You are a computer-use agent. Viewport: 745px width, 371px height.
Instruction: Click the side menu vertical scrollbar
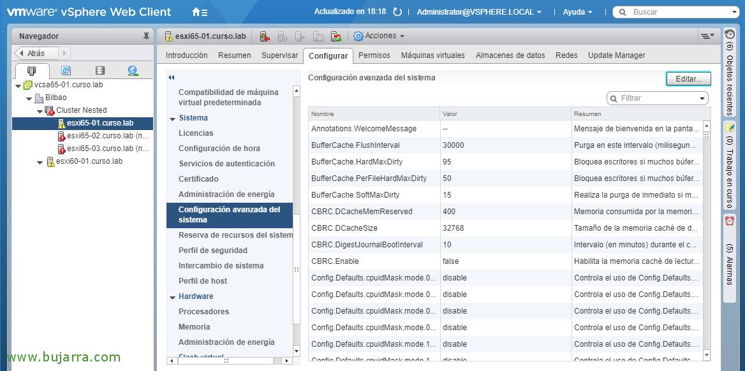(x=297, y=221)
